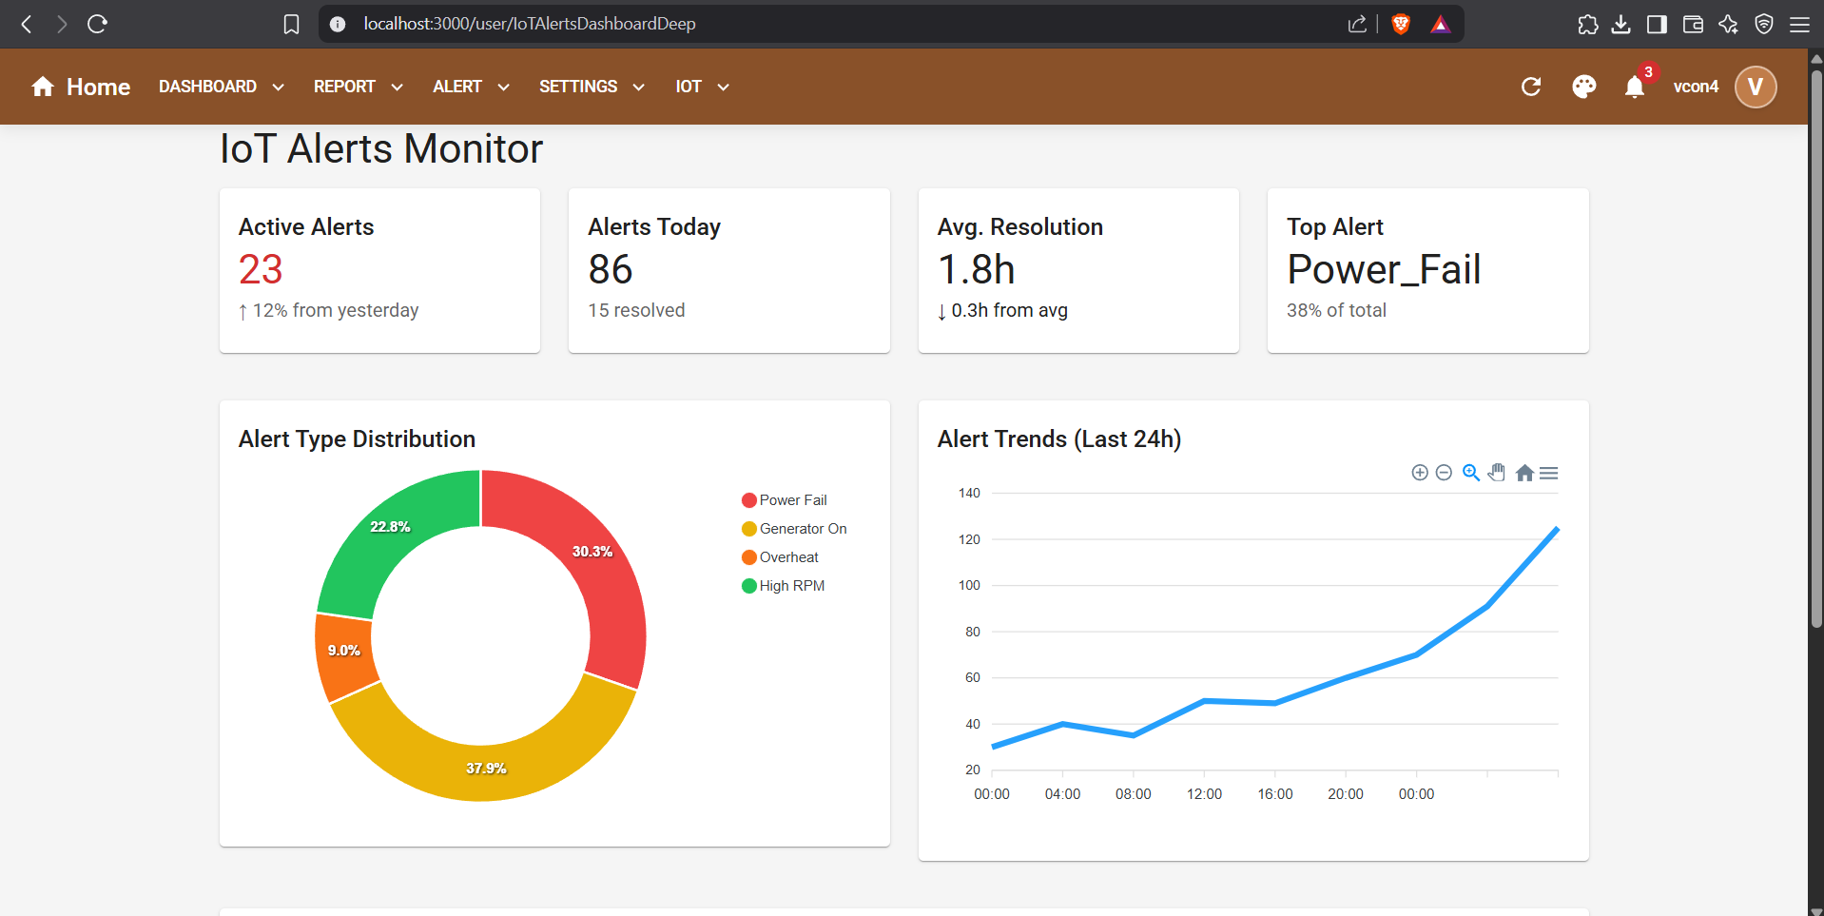Bookmark this page icon in address bar

coord(291,24)
